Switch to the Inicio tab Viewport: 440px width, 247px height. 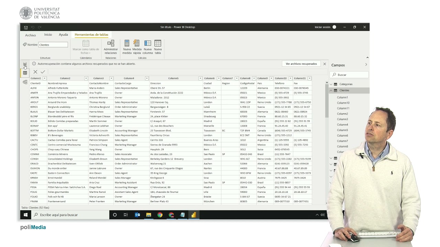coord(48,35)
